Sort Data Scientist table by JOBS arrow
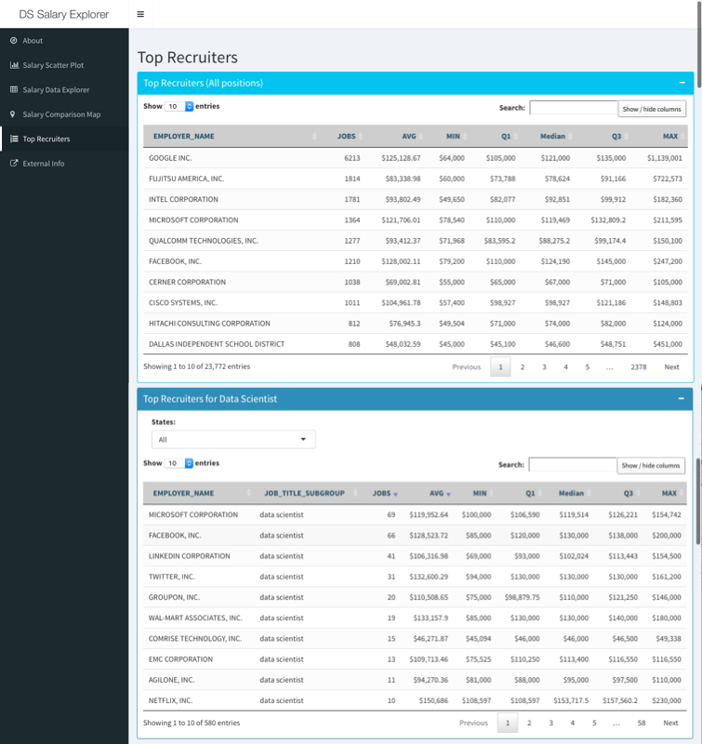702x744 pixels. click(x=395, y=495)
